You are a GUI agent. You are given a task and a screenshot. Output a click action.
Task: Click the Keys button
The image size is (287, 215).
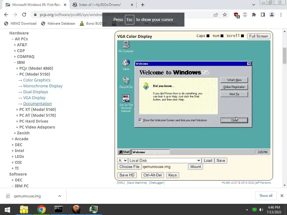coord(172,175)
